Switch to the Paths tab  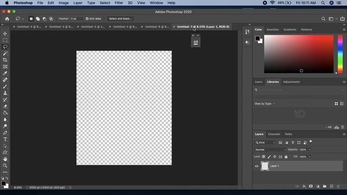[288, 134]
